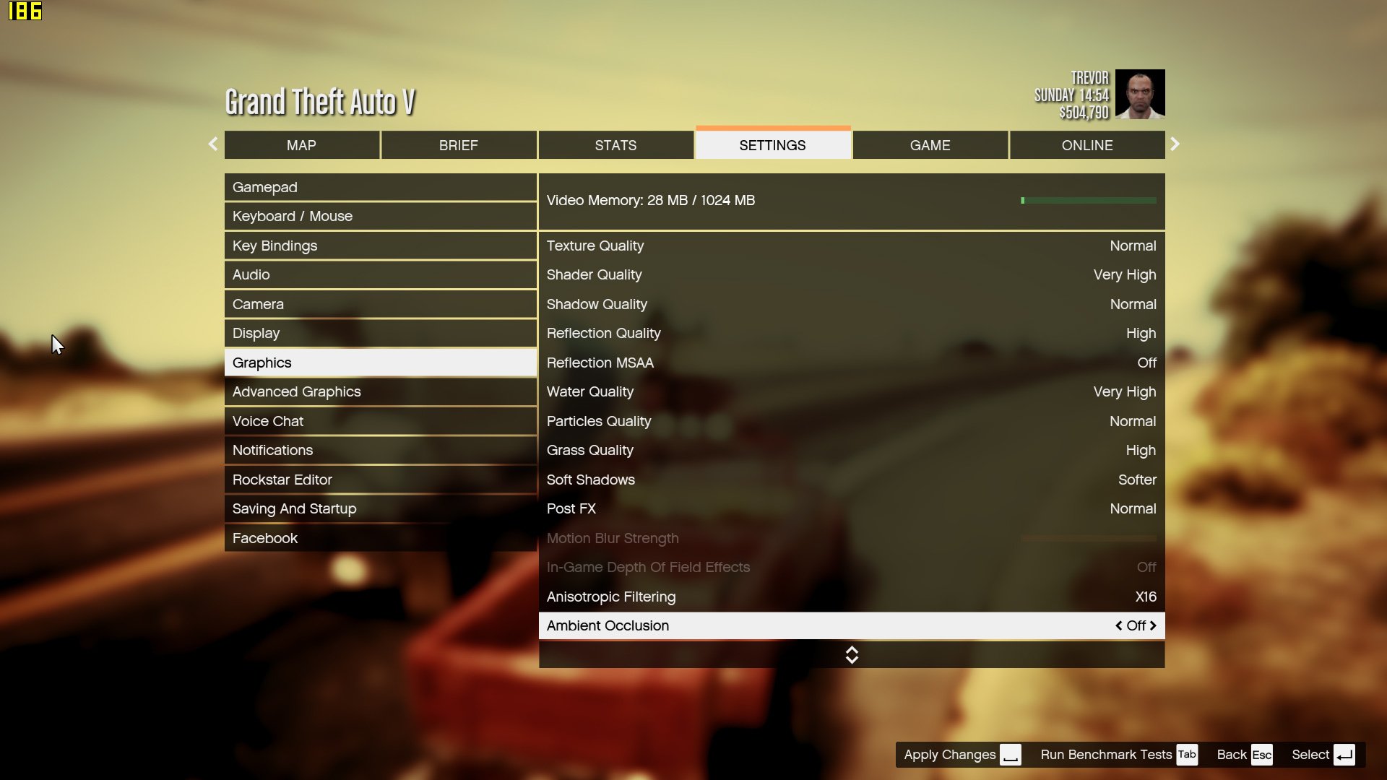Screen dimensions: 1387x780
Task: Select Keyboard / Mouse settings
Action: (380, 215)
